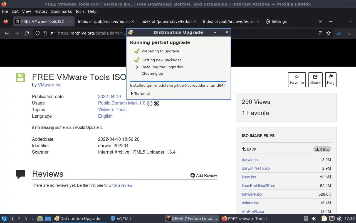Click BACK in ISO image files

click(x=249, y=149)
